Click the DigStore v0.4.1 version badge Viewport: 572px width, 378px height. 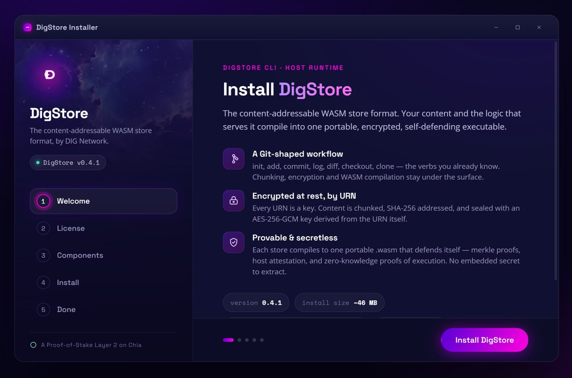point(68,162)
